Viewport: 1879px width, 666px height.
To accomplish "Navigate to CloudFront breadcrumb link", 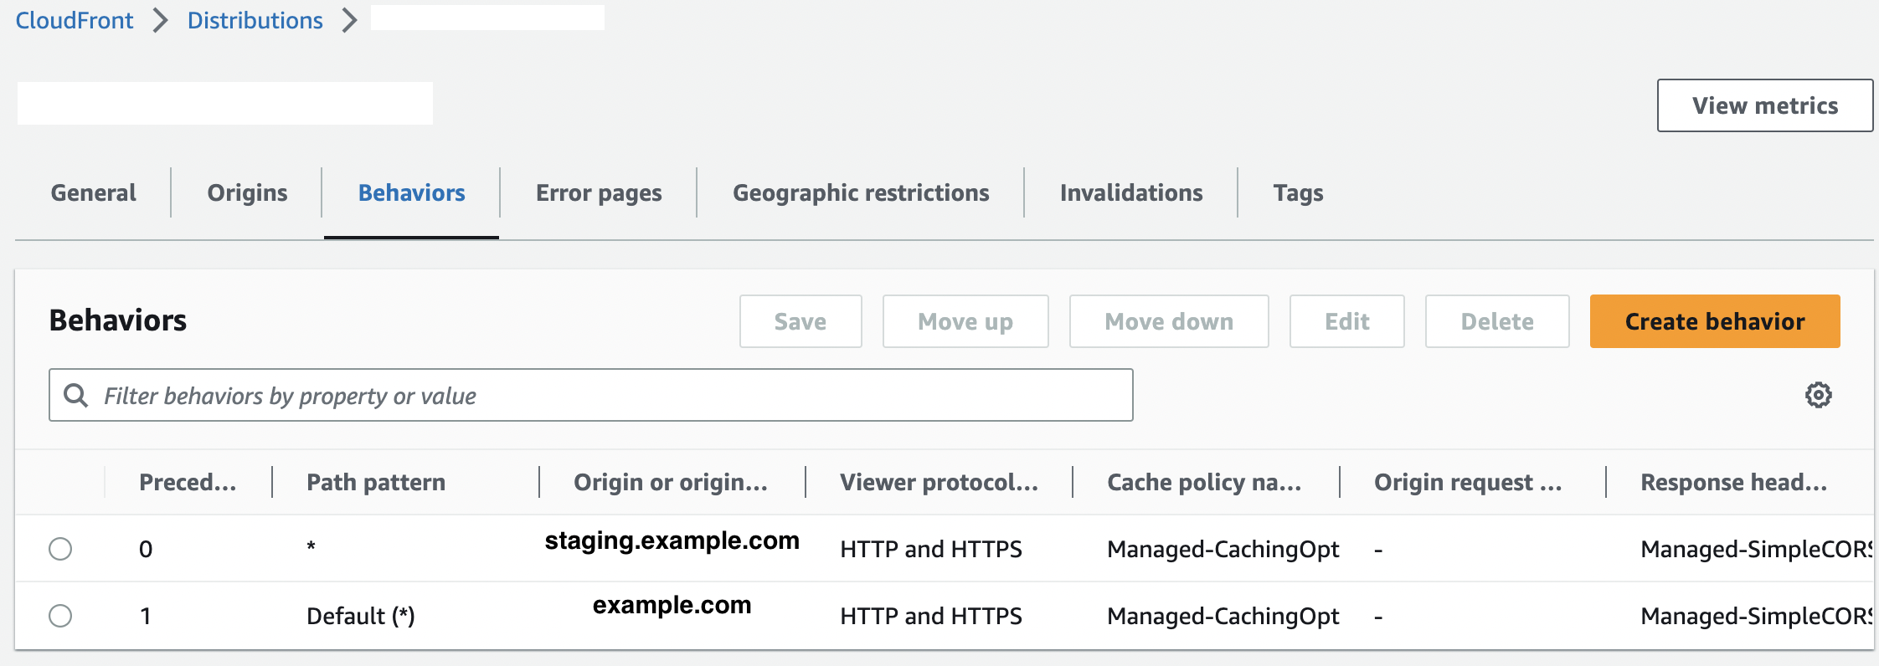I will tap(75, 20).
